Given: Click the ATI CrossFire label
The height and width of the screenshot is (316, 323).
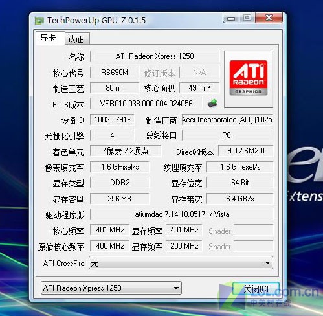Looking at the screenshot, I should pyautogui.click(x=63, y=264).
